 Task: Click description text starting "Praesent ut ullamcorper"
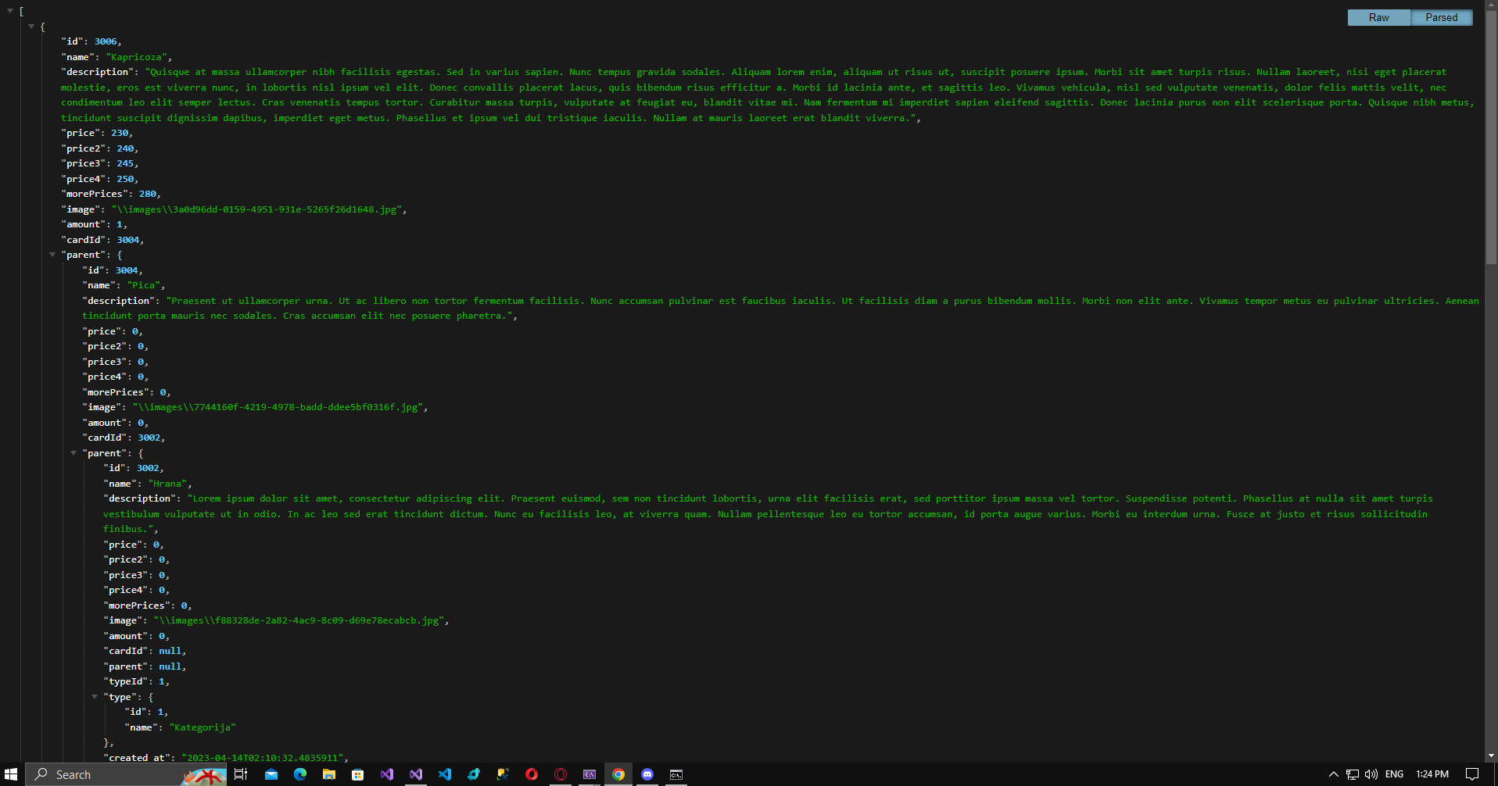780,308
